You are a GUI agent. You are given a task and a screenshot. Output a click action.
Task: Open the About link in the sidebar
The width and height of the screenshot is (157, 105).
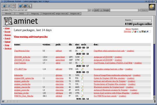click(x=7, y=29)
